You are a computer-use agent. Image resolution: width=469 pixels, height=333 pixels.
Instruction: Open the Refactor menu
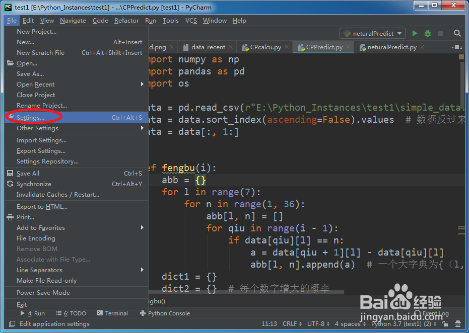[126, 21]
